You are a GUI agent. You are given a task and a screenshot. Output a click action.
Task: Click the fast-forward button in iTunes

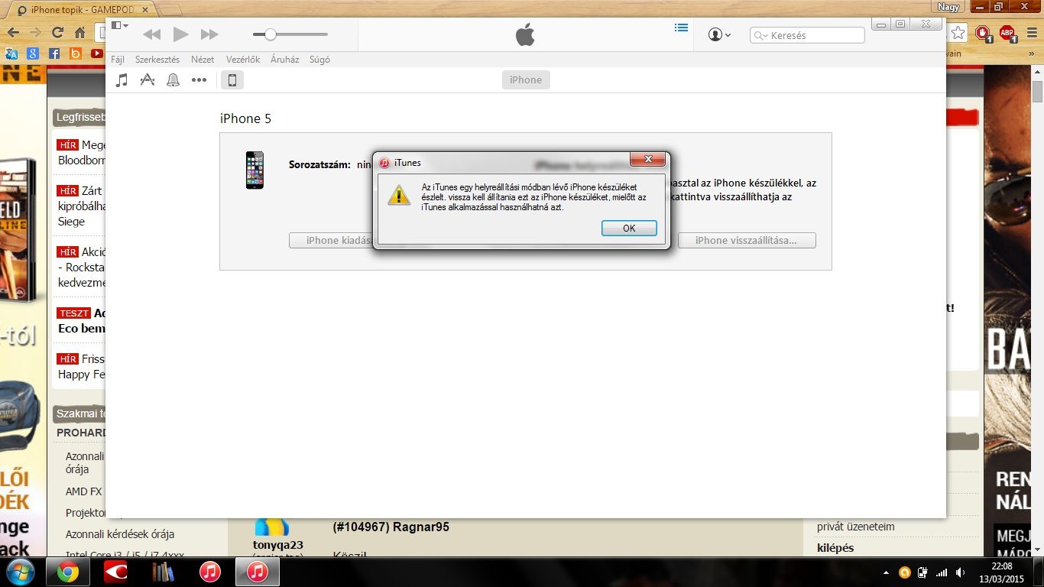(209, 34)
